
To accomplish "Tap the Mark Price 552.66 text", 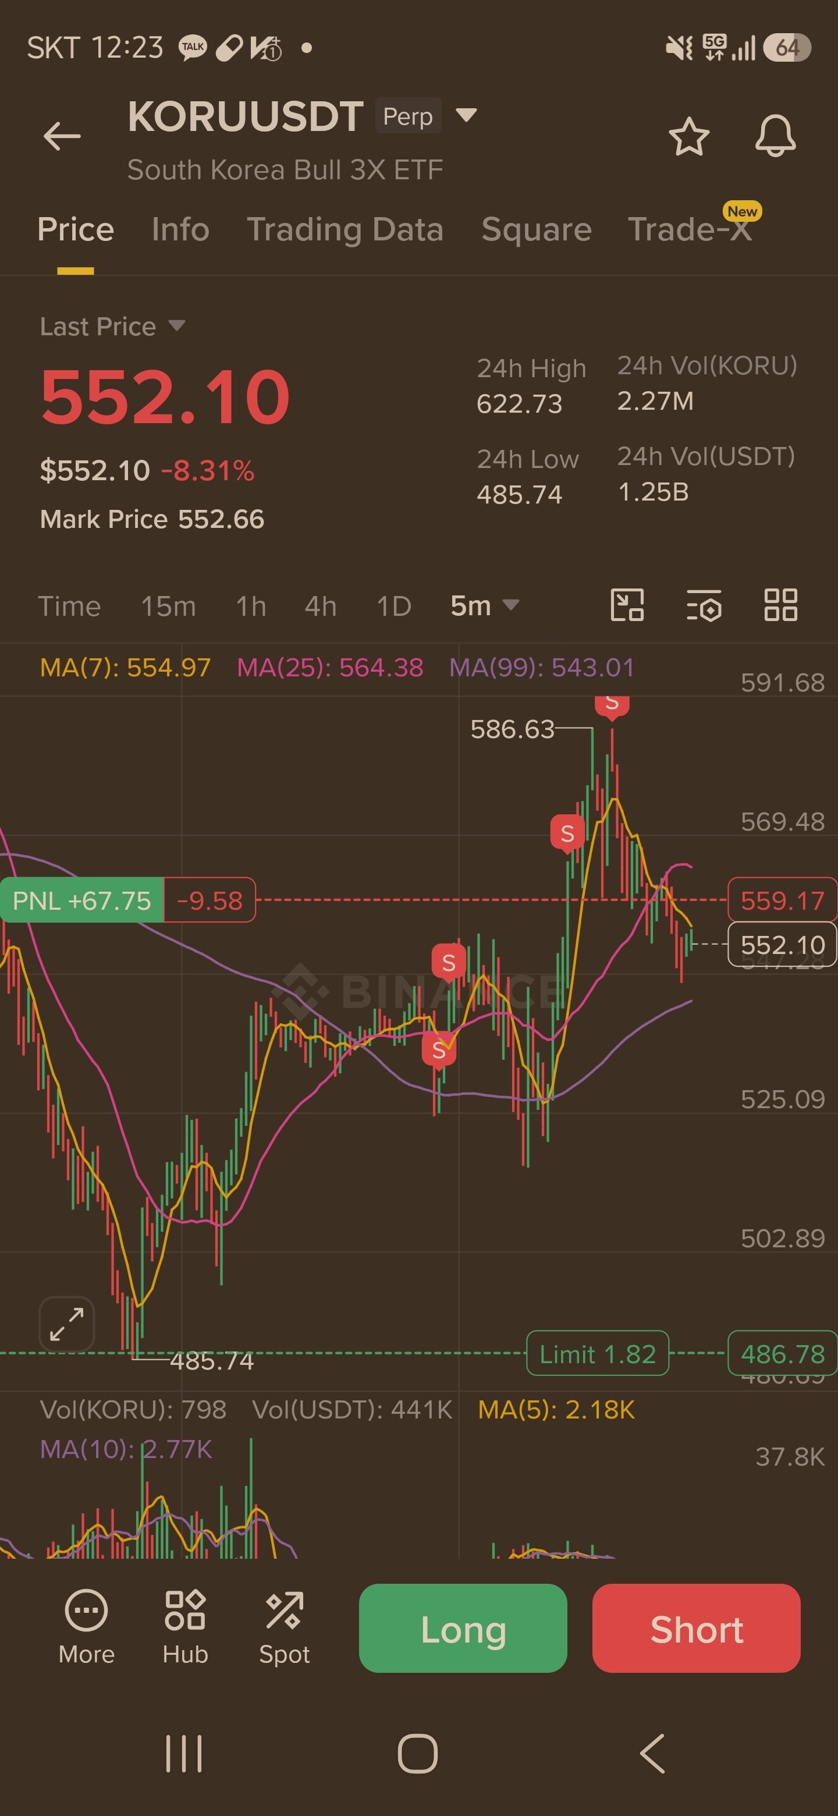I will coord(152,520).
